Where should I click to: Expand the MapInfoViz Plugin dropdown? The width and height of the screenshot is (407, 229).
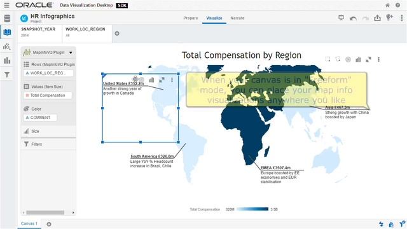[x=71, y=53]
